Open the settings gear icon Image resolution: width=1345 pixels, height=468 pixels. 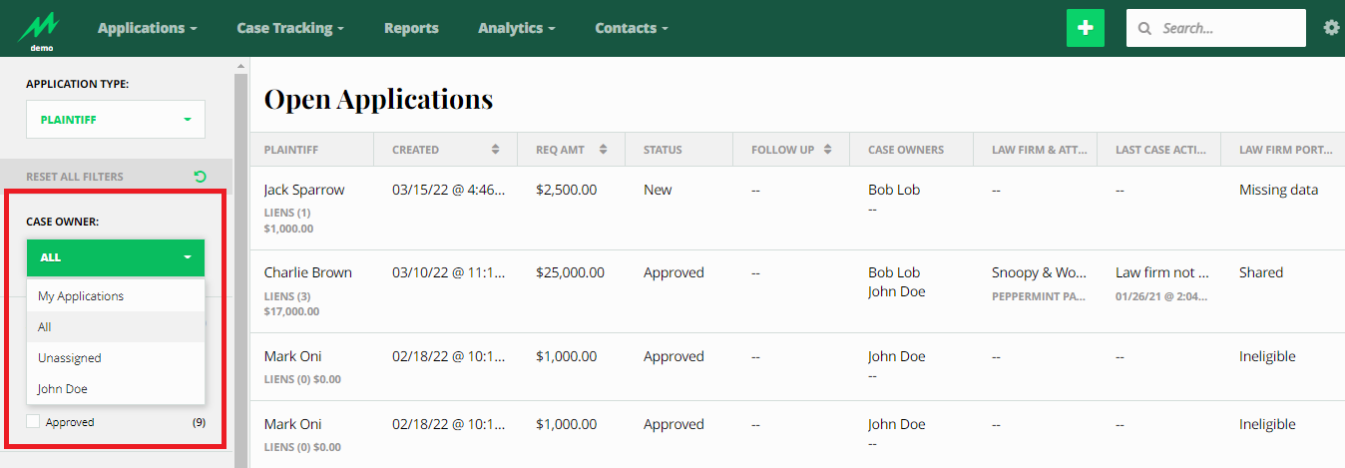[1331, 28]
